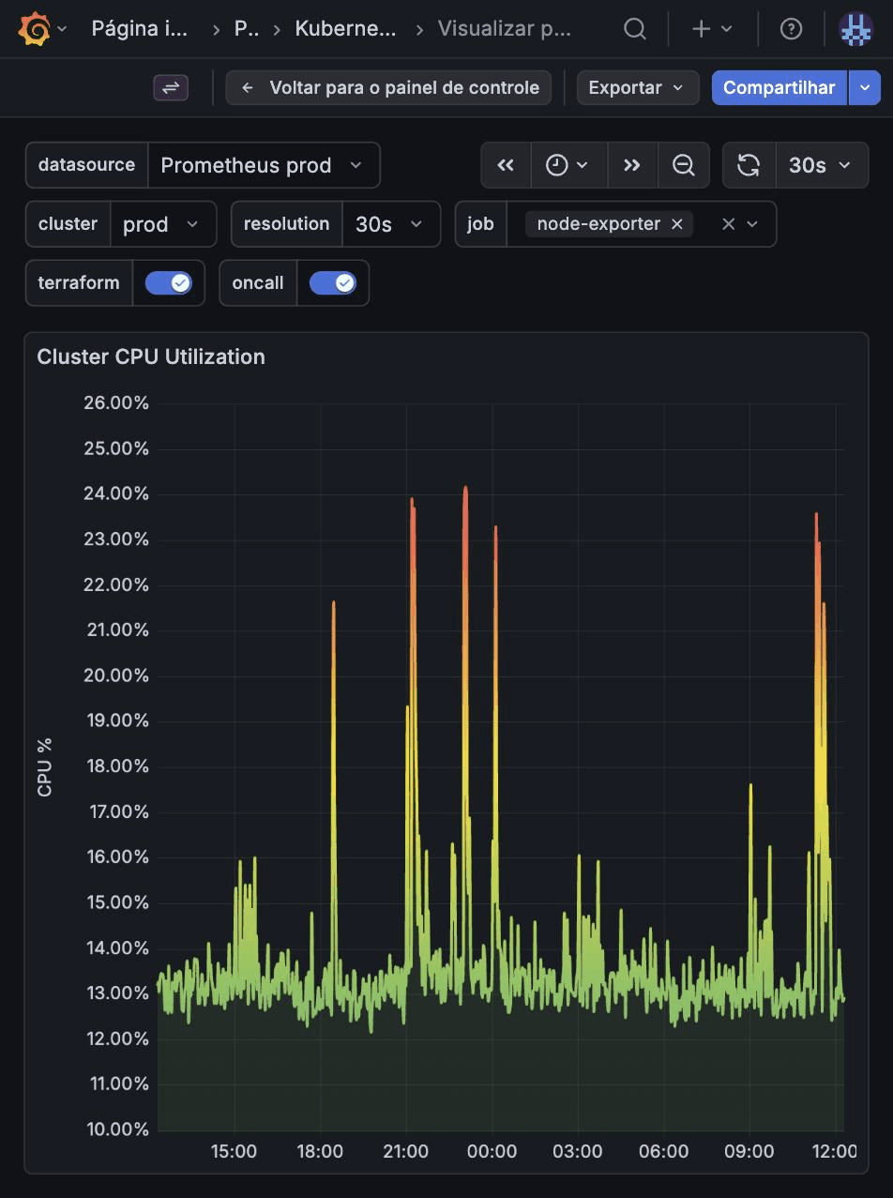The image size is (893, 1198).
Task: Click the CPU % axis label
Action: click(44, 767)
